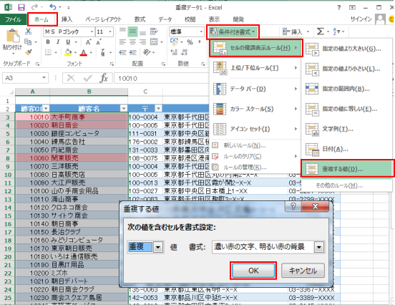Decrease font size with small A icon
The width and height of the screenshot is (395, 305).
[x=99, y=42]
